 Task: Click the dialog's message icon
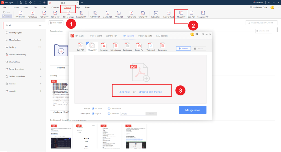click(x=196, y=34)
